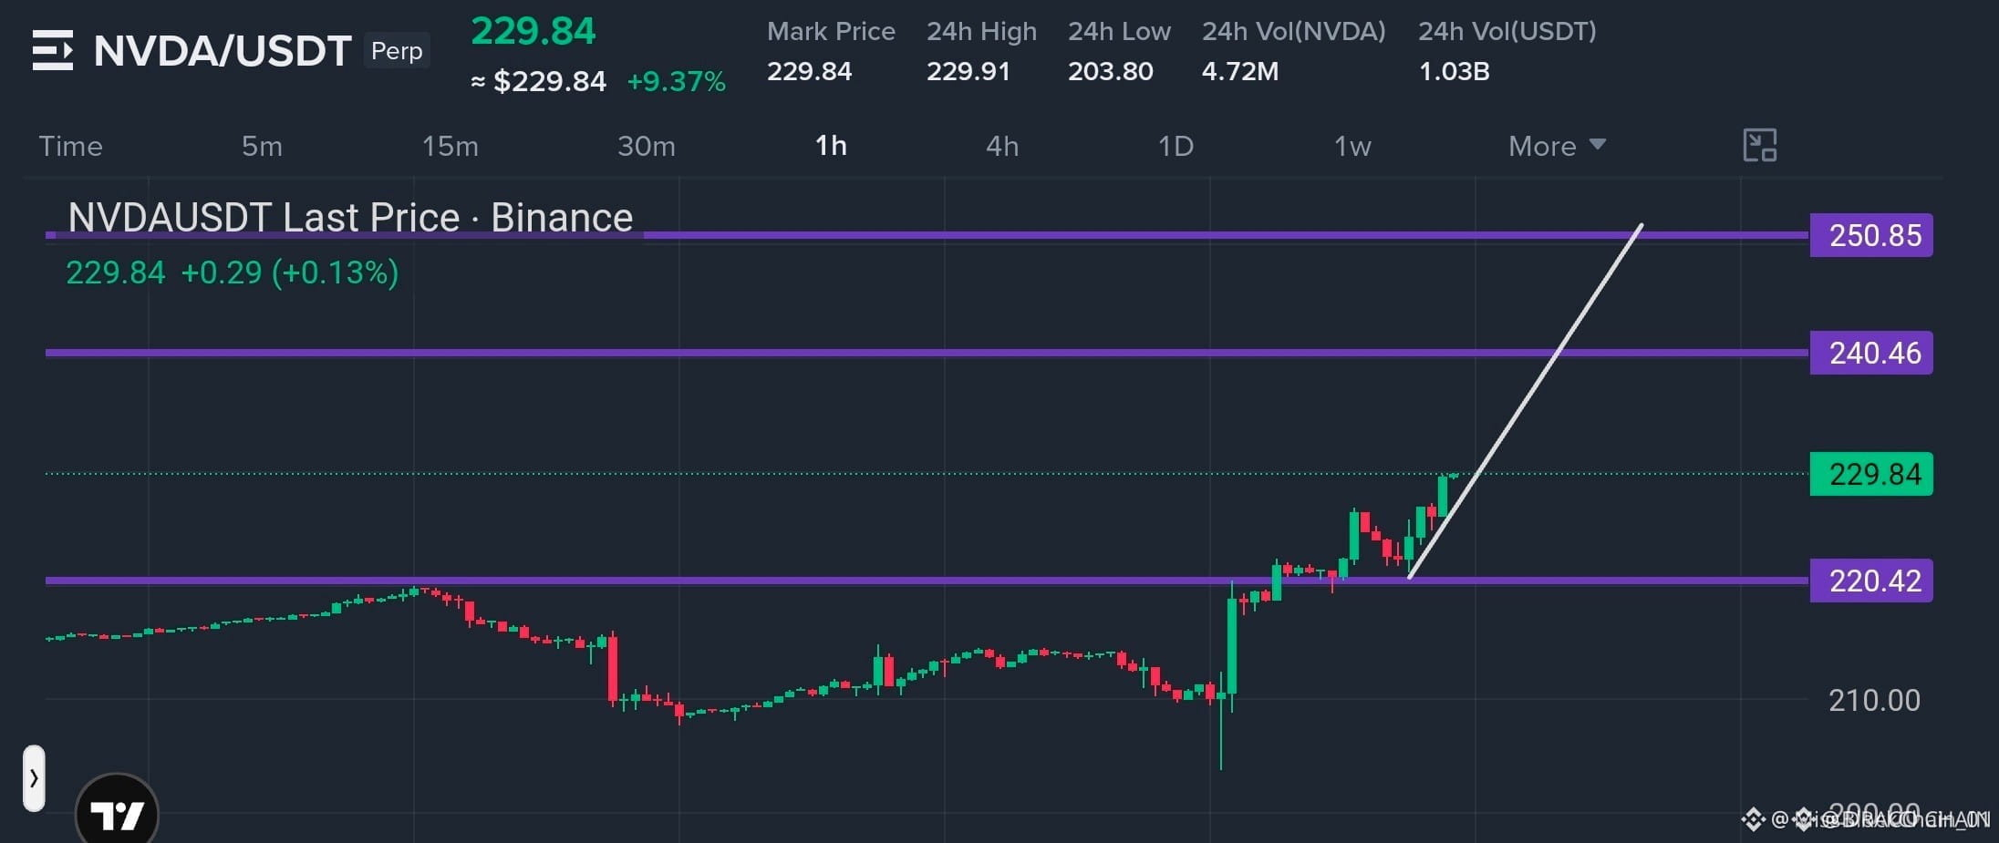The height and width of the screenshot is (843, 1999).
Task: Click the ≈ $229.84 dollar equivalent
Action: tap(538, 82)
